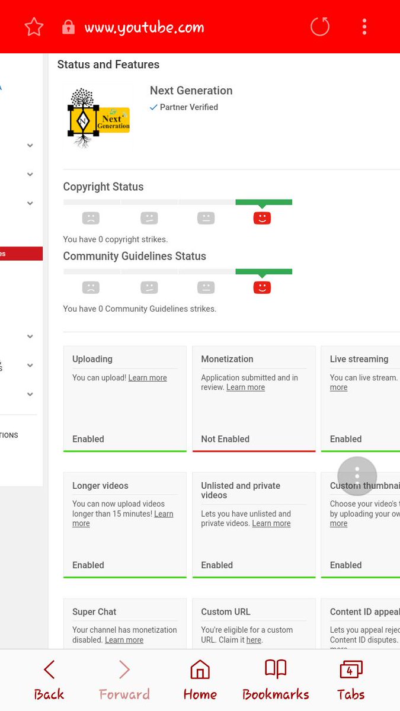
Task: Tap the www.youtube.com address field
Action: 144,27
